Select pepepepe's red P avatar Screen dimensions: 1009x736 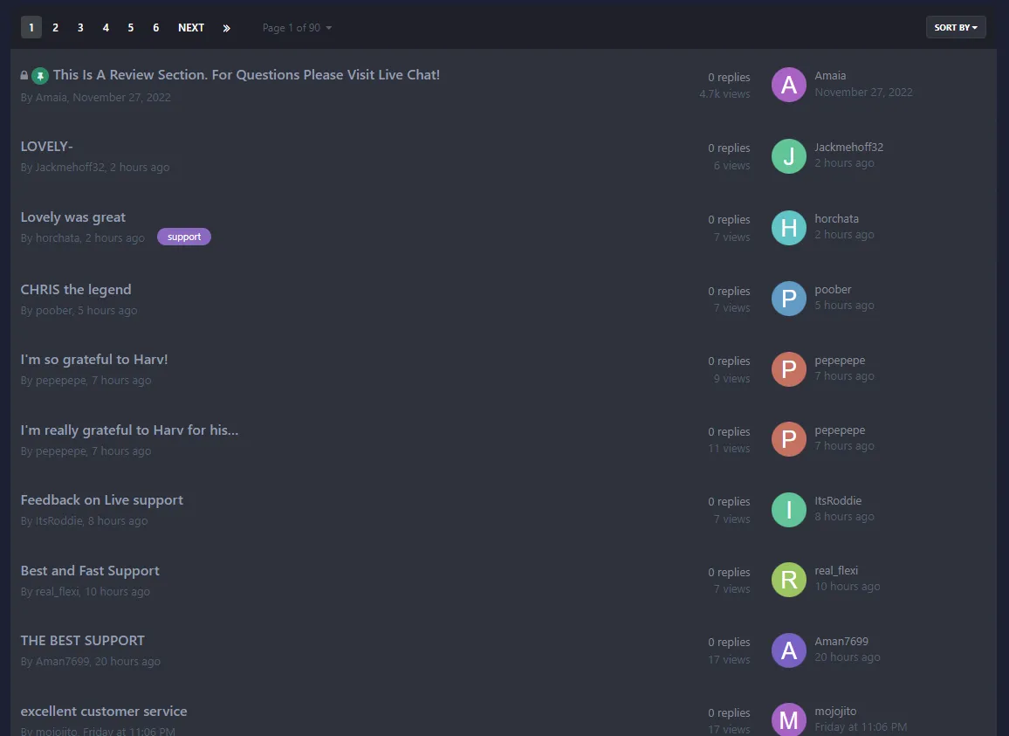coord(788,369)
